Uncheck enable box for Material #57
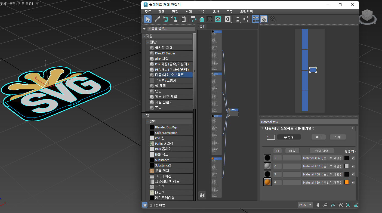This screenshot has height=213, width=382. click(x=353, y=166)
